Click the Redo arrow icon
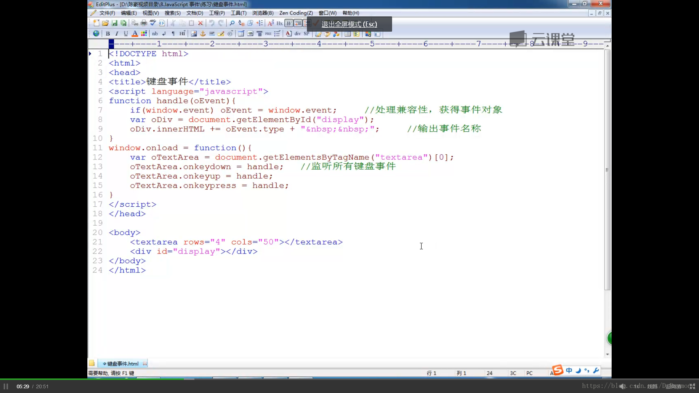Screen dimensions: 699x393 (x=221, y=23)
